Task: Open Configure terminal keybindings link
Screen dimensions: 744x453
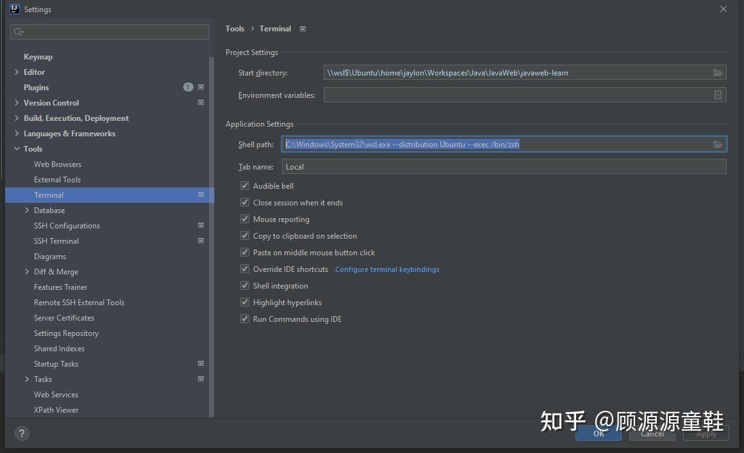Action: (x=387, y=269)
